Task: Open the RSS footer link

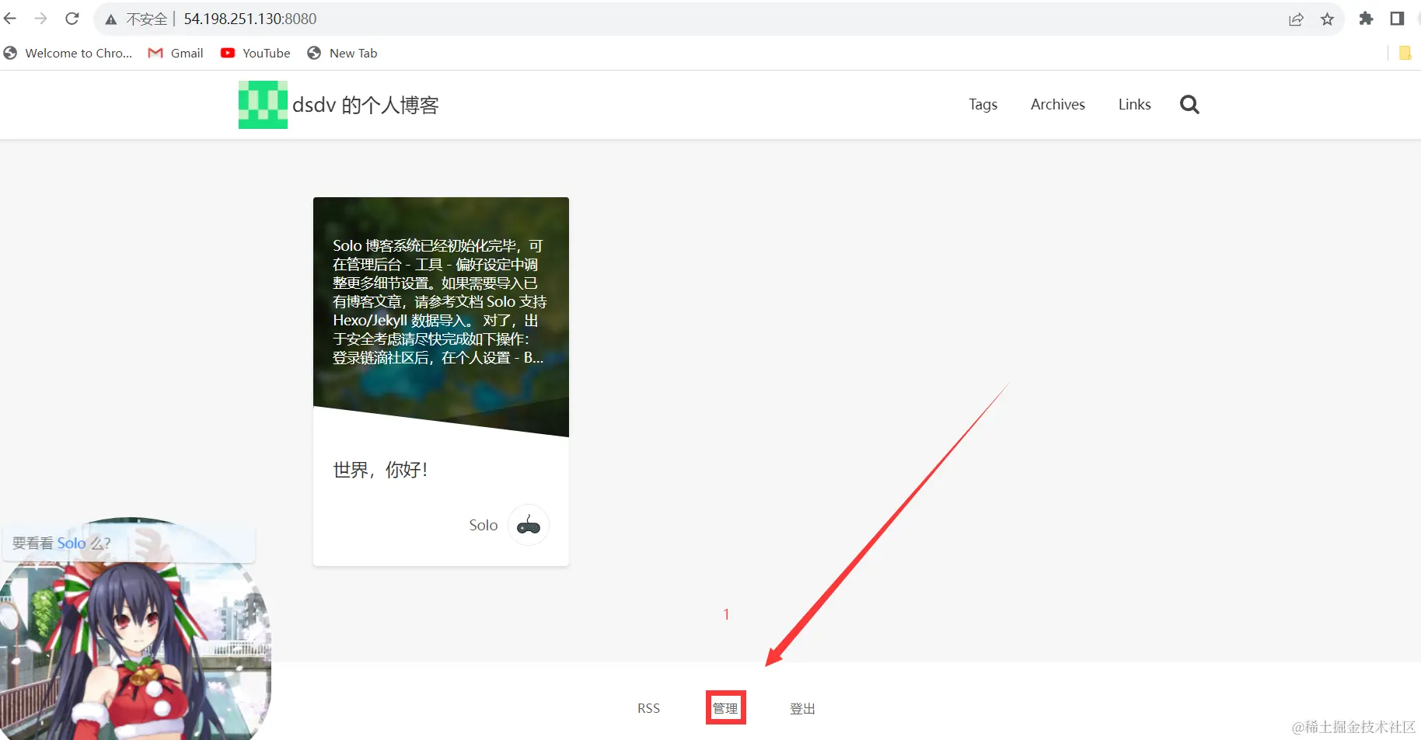Action: (648, 708)
